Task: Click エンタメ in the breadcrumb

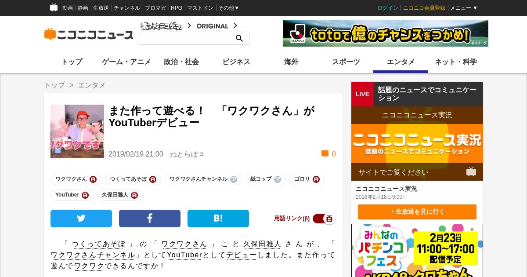Action: coord(91,85)
